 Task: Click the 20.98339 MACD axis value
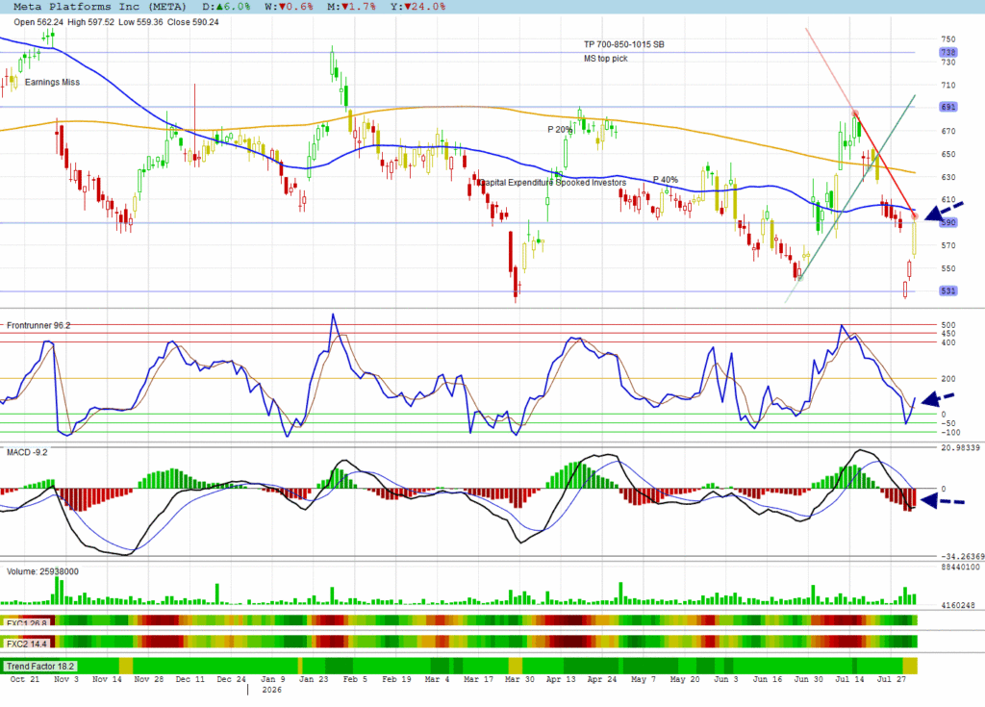coord(960,447)
